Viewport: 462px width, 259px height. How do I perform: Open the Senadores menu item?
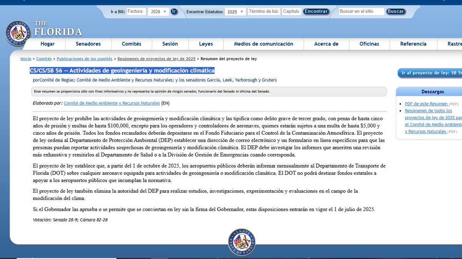point(88,44)
